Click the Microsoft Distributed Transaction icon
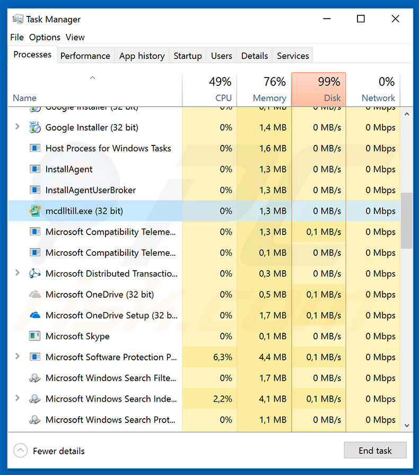 35,273
